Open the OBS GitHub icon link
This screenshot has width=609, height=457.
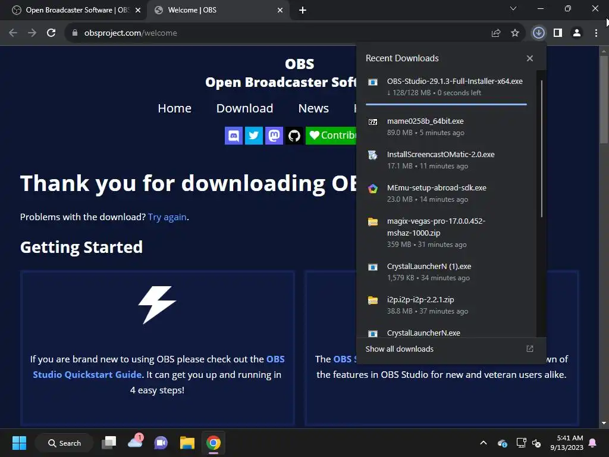[x=294, y=136]
